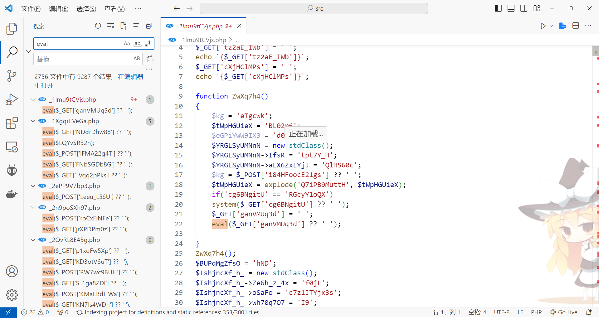Screen dimensions: 599x318
Task: Toggle search details ellipsis
Action: coord(149,69)
